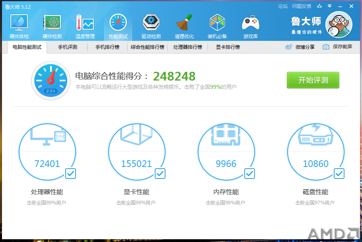Open 驱动检测 driver detection
Screen dimensions: 362x242
point(151,26)
